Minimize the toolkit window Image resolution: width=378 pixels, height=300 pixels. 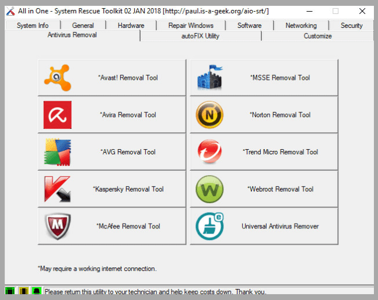(x=310, y=11)
